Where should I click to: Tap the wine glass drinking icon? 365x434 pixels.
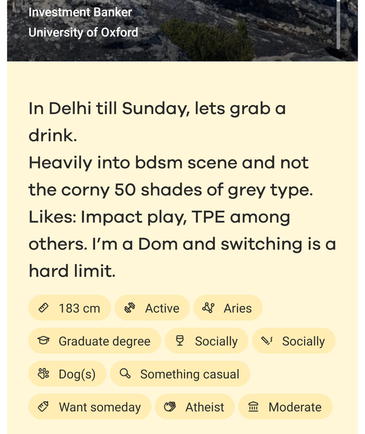click(180, 341)
